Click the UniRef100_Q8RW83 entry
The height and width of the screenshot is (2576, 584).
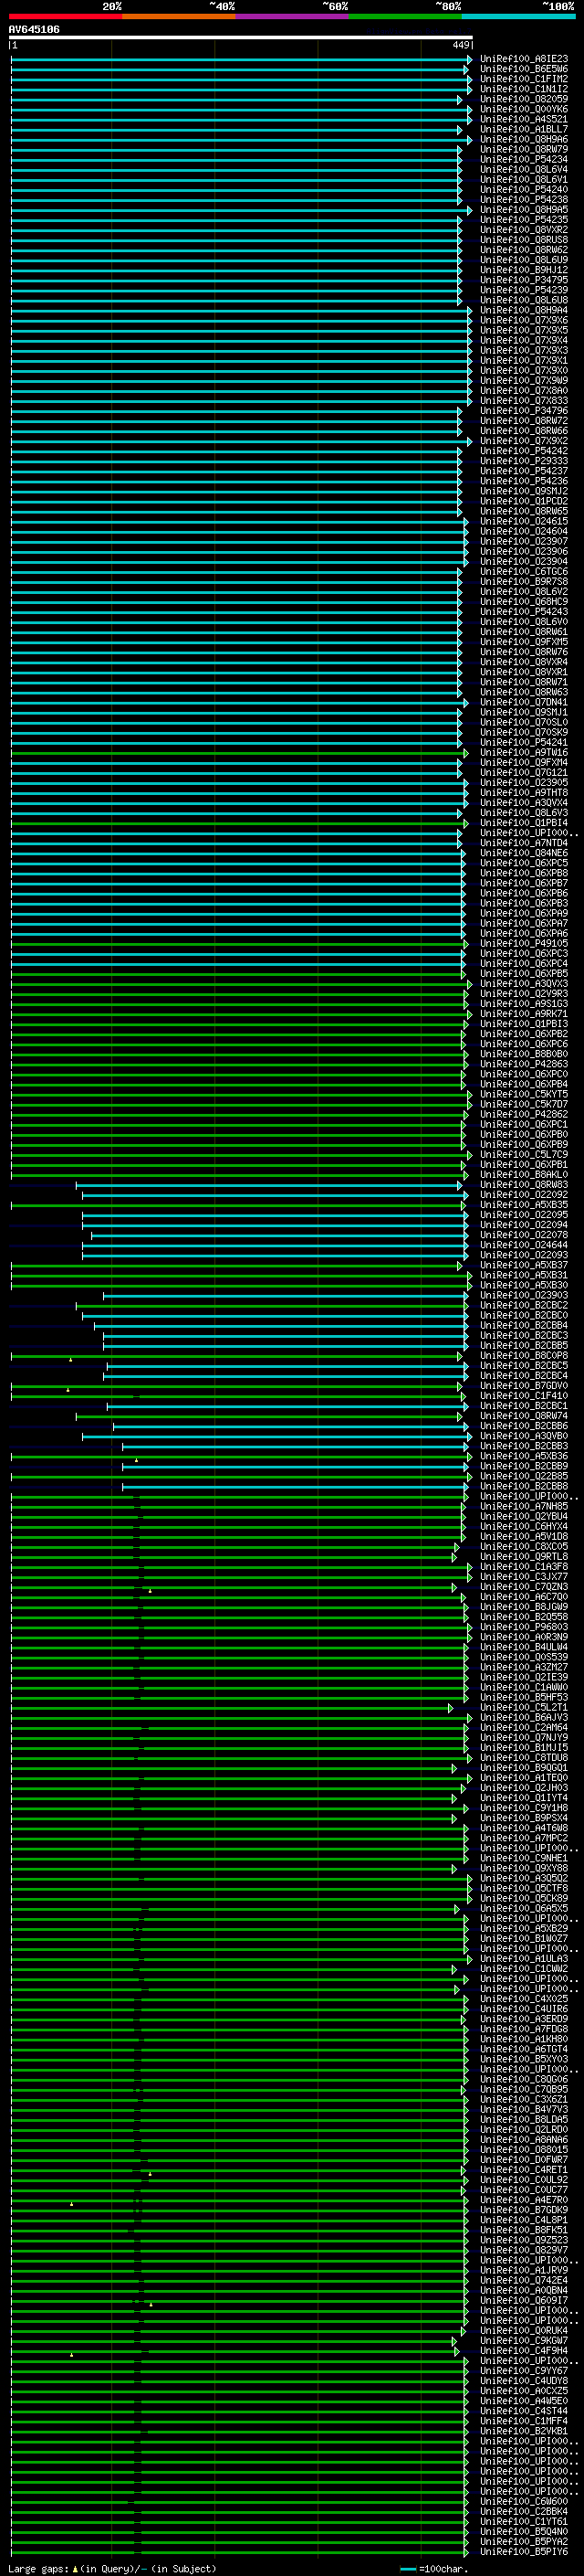[x=524, y=1185]
